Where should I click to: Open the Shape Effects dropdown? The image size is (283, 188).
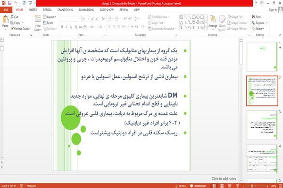coord(238,29)
